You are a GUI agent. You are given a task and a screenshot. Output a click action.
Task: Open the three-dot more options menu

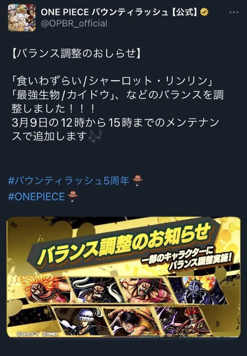click(234, 12)
